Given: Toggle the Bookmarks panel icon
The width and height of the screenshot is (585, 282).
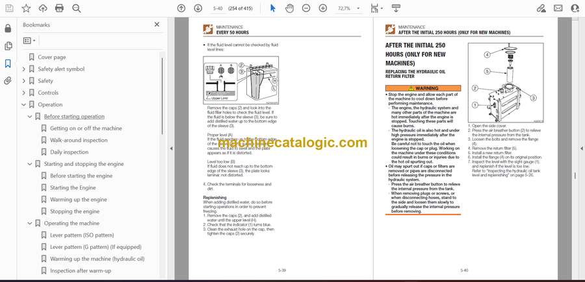Looking at the screenshot, I should (8, 64).
